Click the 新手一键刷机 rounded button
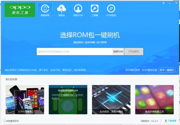This screenshot has height=125, width=180. click(167, 70)
